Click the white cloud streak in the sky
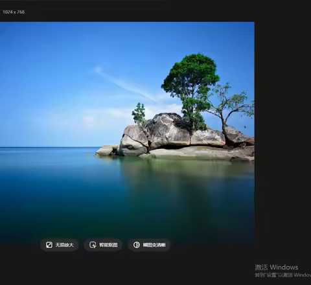This screenshot has width=311, height=285. (x=125, y=83)
